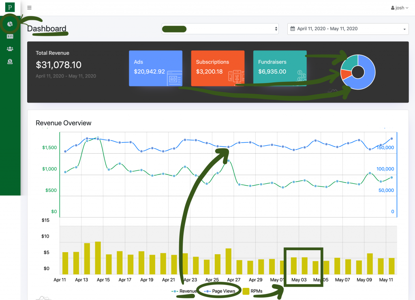Open the site selector dropdown
Image resolution: width=415 pixels, height=300 pixels.
(x=220, y=29)
